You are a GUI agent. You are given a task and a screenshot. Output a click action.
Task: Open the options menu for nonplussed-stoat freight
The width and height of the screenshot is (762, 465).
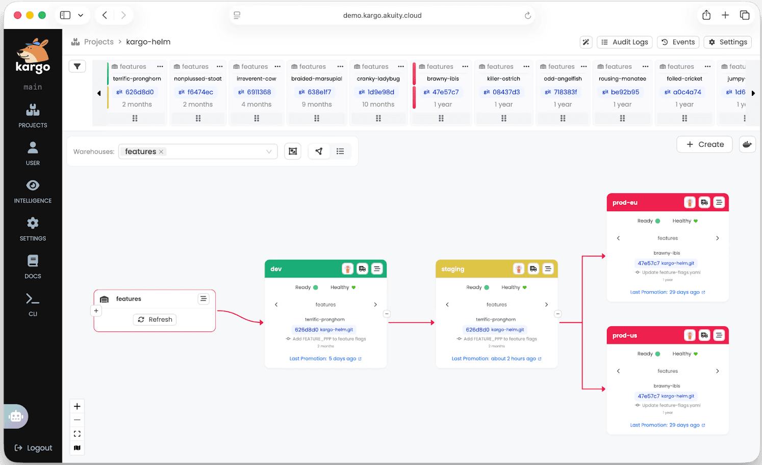tap(220, 67)
